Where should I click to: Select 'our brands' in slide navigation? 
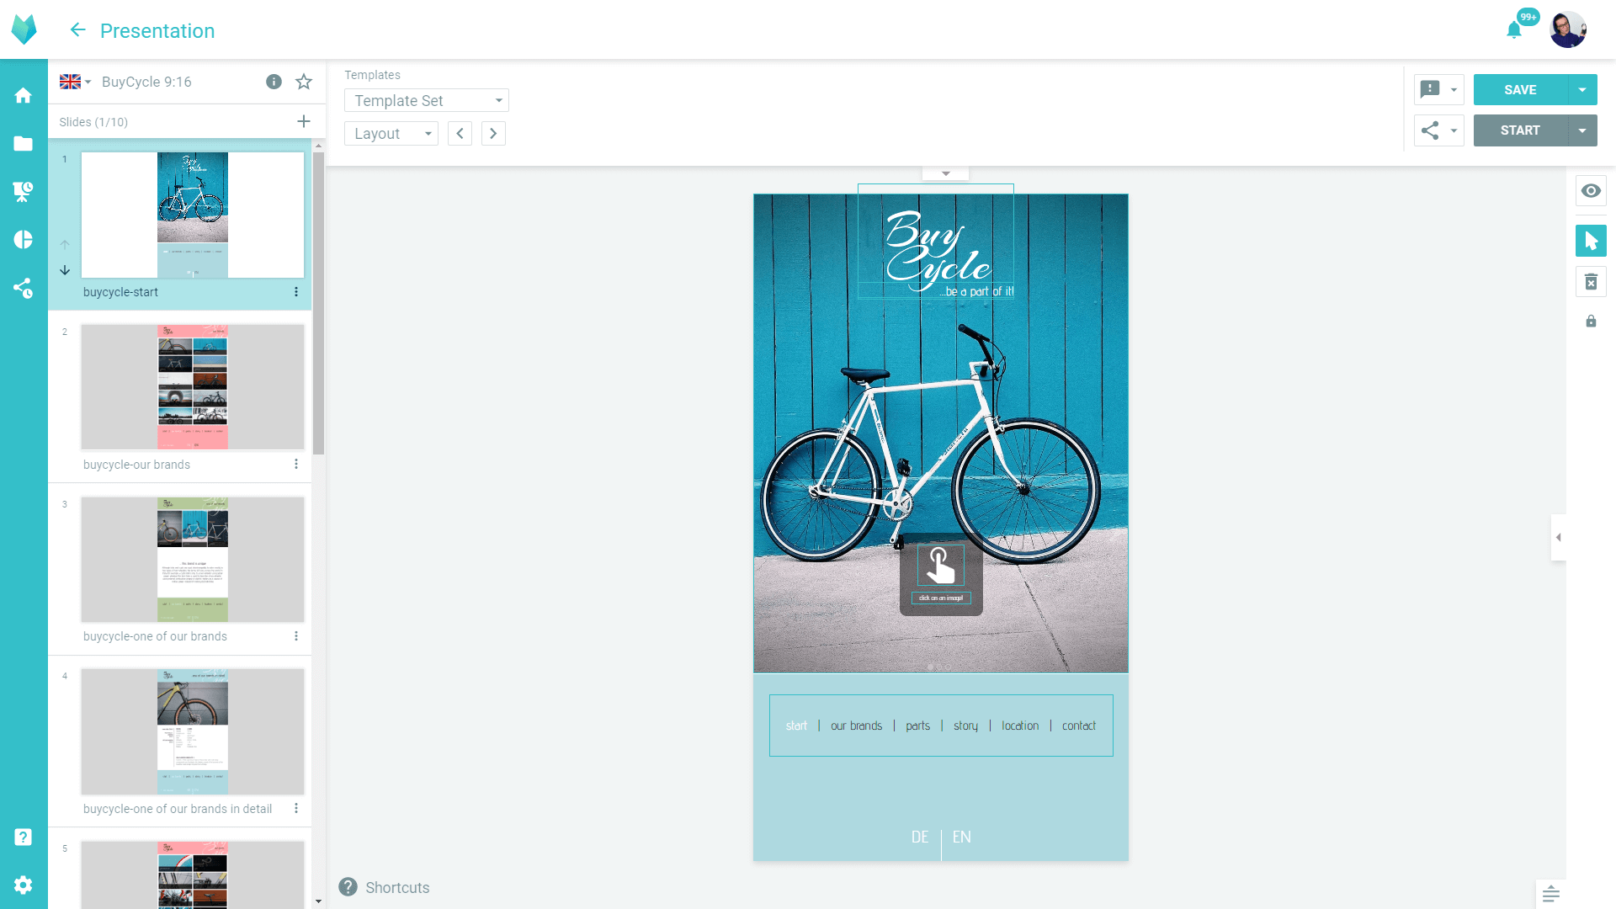click(x=856, y=726)
